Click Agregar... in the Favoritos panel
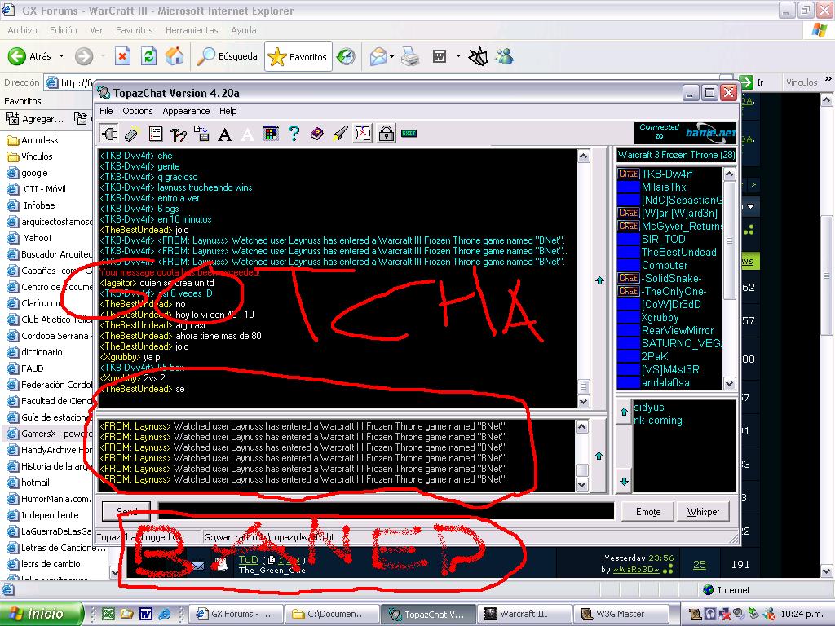Image resolution: width=835 pixels, height=626 pixels. (x=35, y=119)
